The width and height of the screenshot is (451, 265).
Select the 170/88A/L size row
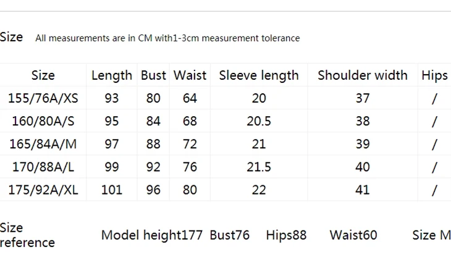[x=225, y=167]
